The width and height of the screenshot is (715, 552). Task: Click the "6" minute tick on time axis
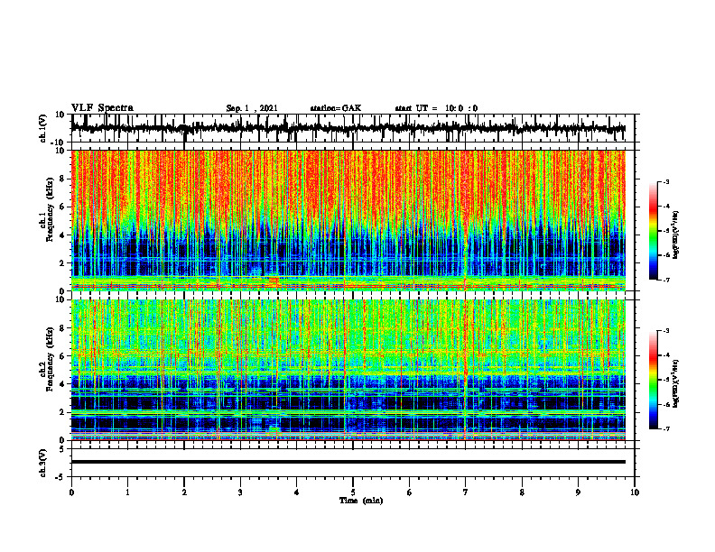(410, 492)
